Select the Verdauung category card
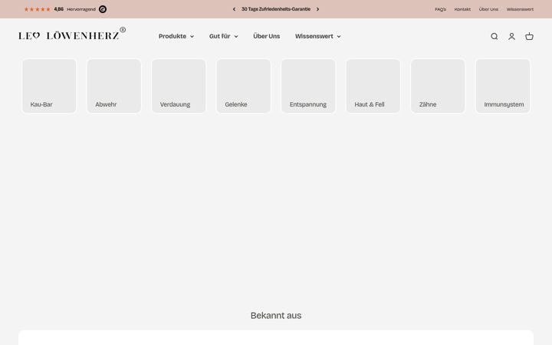Image resolution: width=552 pixels, height=345 pixels. [179, 86]
